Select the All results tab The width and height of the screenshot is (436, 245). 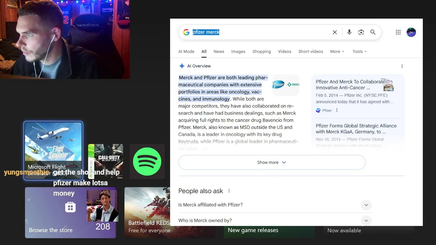(x=204, y=51)
